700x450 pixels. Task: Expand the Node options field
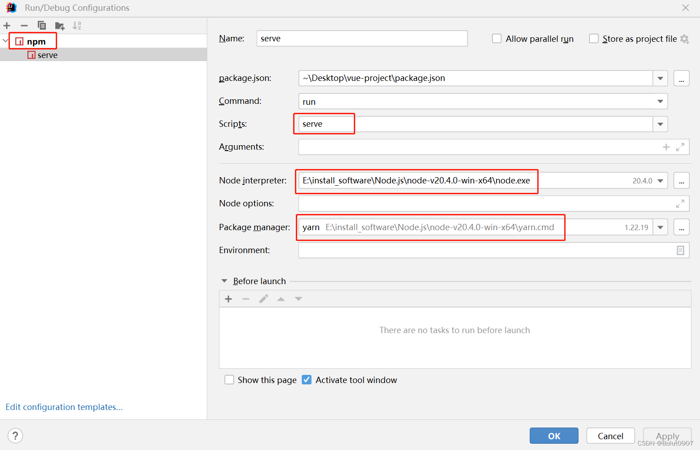pos(680,204)
